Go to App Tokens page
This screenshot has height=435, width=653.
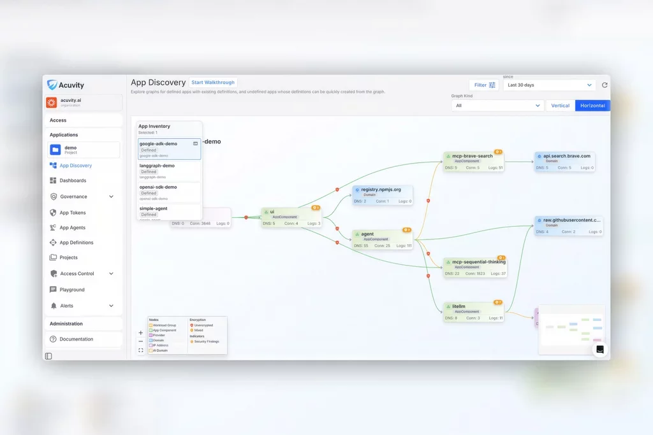73,213
